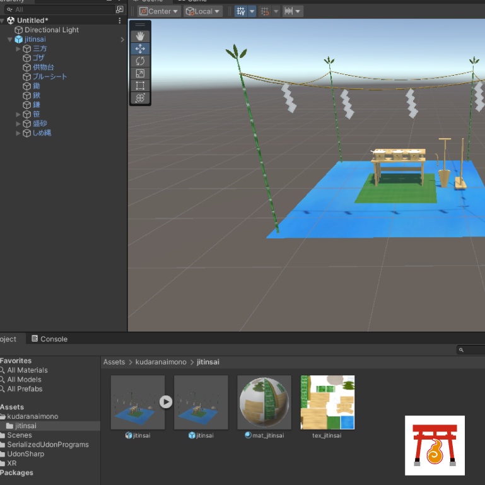Select the 鎌 object in Hierarchy
The image size is (485, 485).
[36, 105]
